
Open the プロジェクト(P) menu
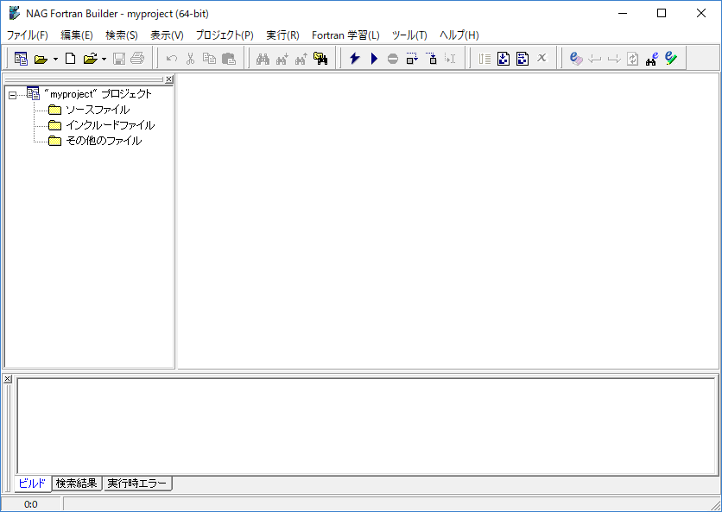[x=225, y=35]
